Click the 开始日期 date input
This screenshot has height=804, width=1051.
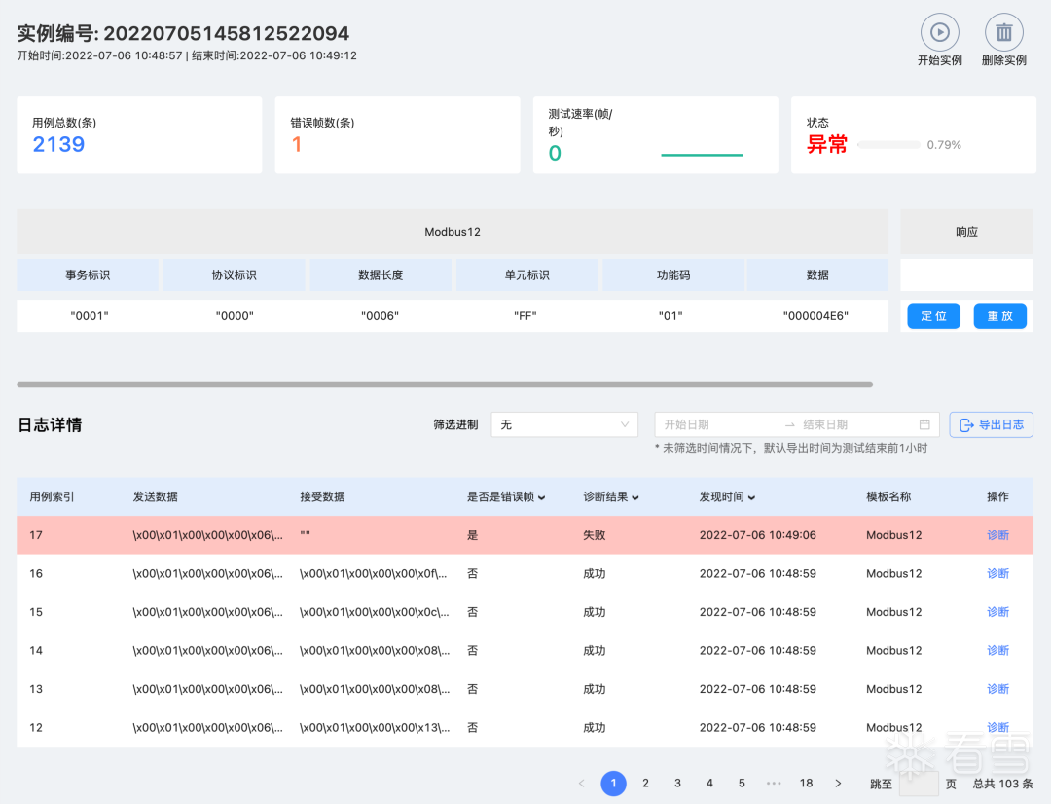[x=717, y=424]
